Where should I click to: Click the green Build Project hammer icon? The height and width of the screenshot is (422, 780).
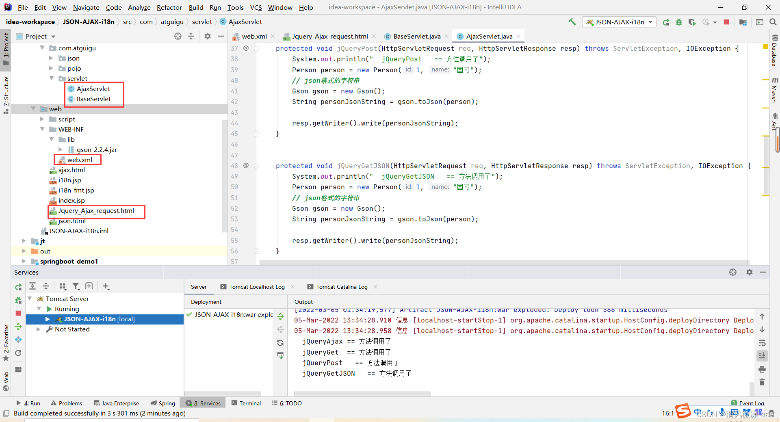tap(572, 22)
